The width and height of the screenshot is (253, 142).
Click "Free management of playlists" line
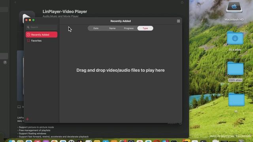click(34, 131)
